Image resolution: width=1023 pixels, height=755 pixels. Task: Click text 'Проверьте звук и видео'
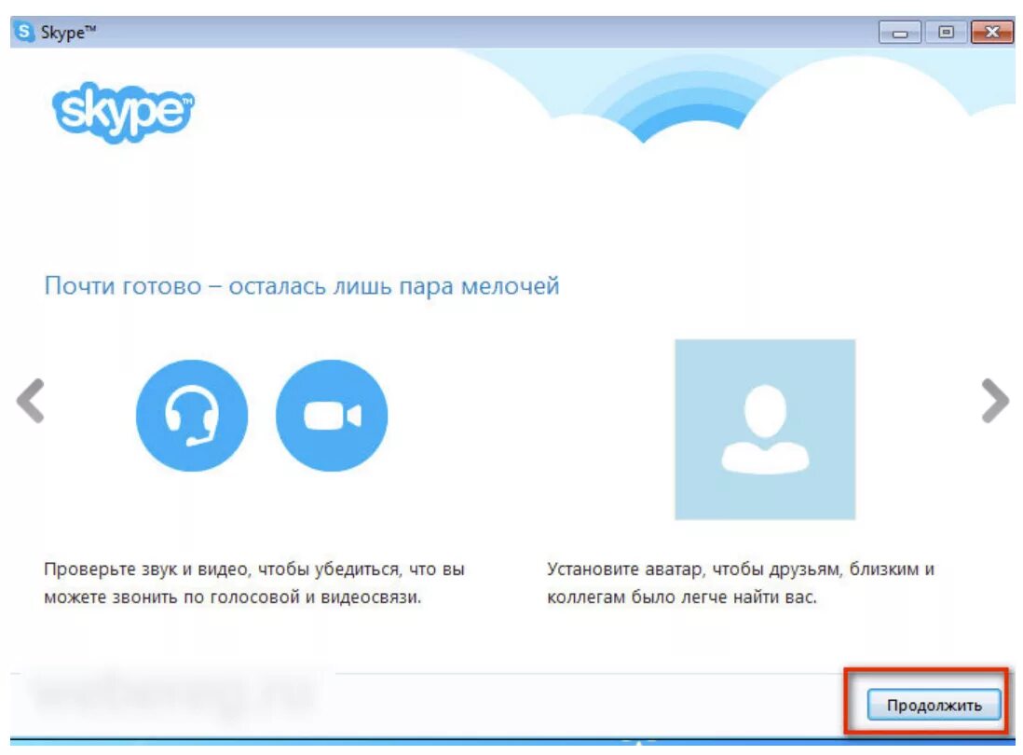click(147, 569)
